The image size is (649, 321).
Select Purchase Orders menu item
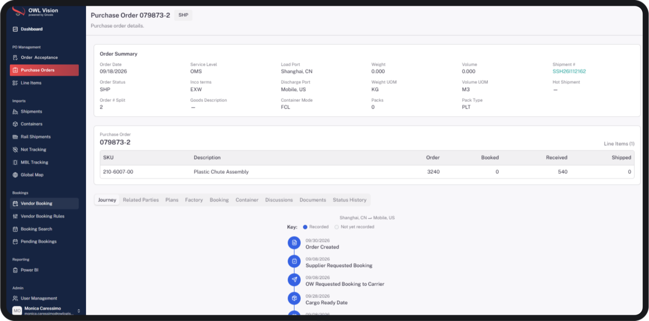pyautogui.click(x=44, y=70)
